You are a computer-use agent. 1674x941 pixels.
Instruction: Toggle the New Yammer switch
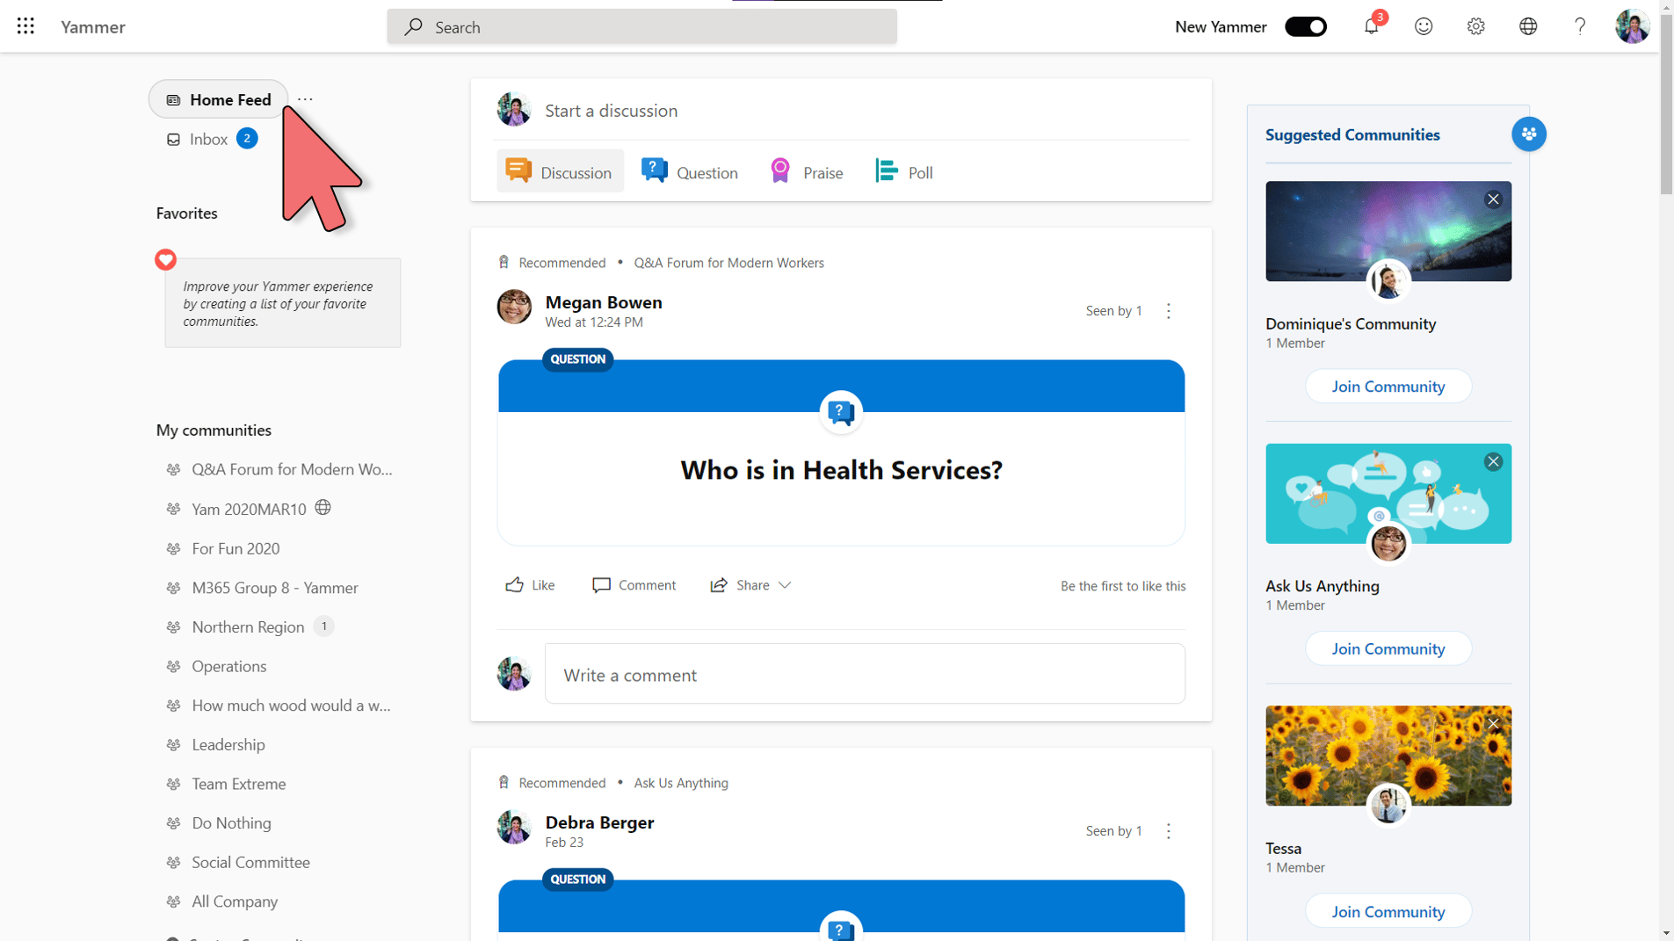(1306, 26)
